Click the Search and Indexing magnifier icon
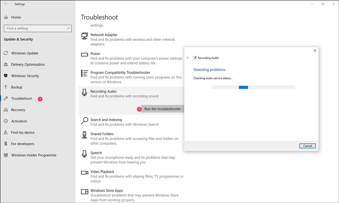 point(84,121)
